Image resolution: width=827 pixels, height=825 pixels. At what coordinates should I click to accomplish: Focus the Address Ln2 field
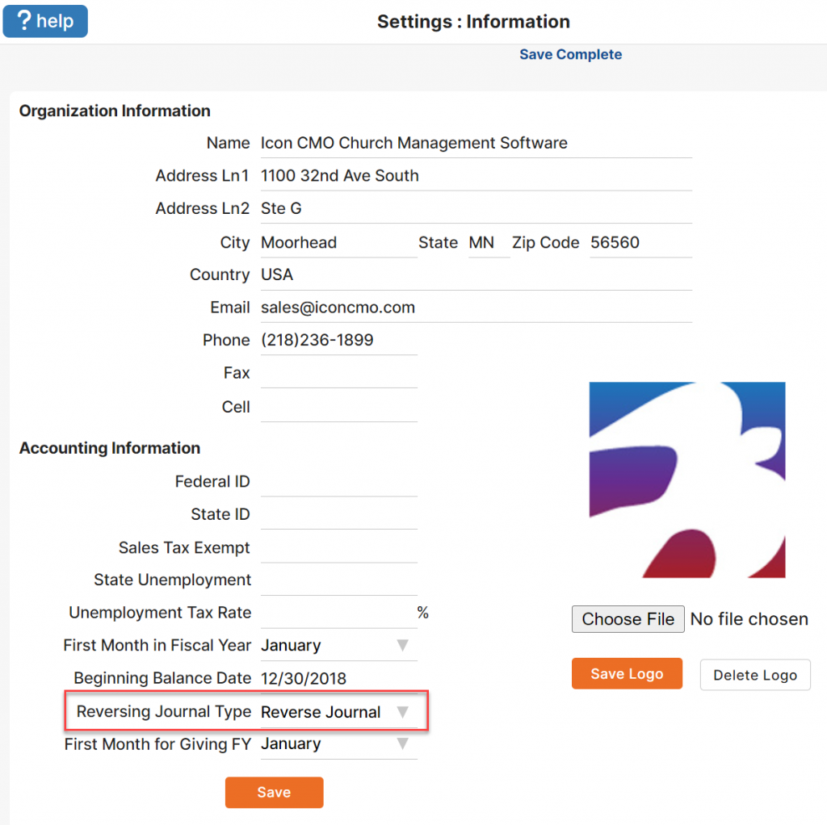pyautogui.click(x=475, y=209)
